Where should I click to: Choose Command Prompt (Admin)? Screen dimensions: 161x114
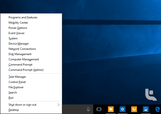26,70
